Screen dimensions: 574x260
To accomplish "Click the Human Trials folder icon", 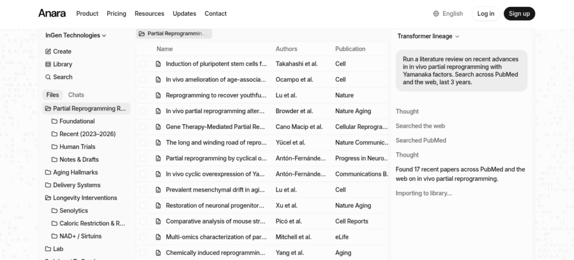I will tap(54, 147).
